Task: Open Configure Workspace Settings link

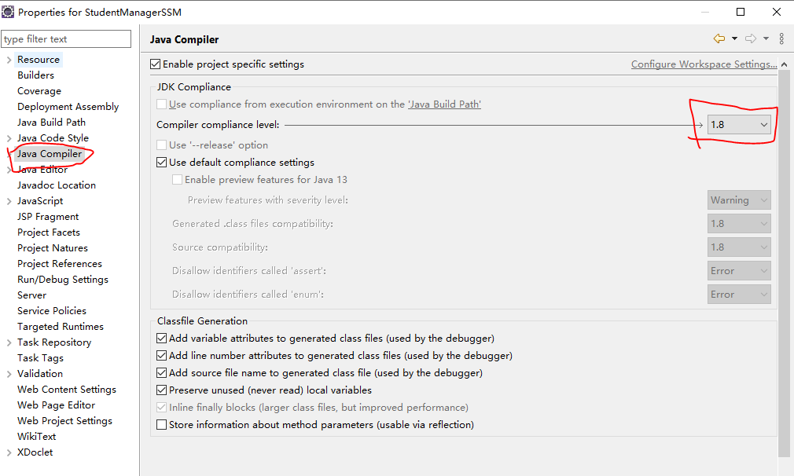Action: click(x=704, y=64)
